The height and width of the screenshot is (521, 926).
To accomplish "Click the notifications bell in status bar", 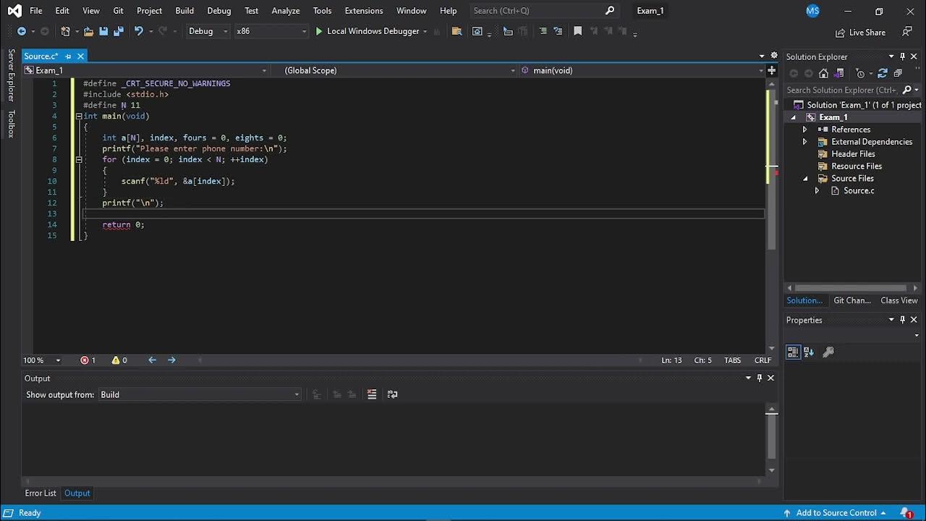I will (906, 513).
